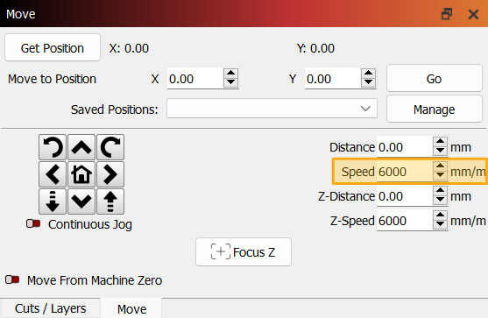This screenshot has height=318, width=488.
Task: Click the rotate counter-clockwise jog icon
Action: click(x=53, y=147)
